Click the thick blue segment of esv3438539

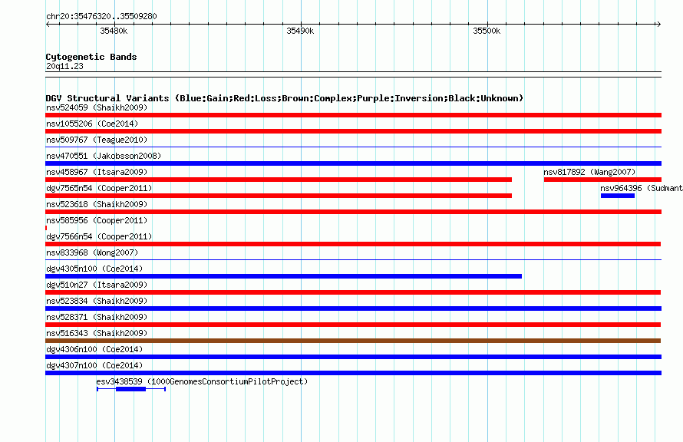(130, 389)
